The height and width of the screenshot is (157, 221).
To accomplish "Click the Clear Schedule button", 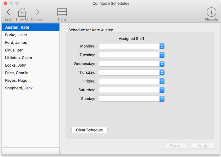I will tap(89, 130).
